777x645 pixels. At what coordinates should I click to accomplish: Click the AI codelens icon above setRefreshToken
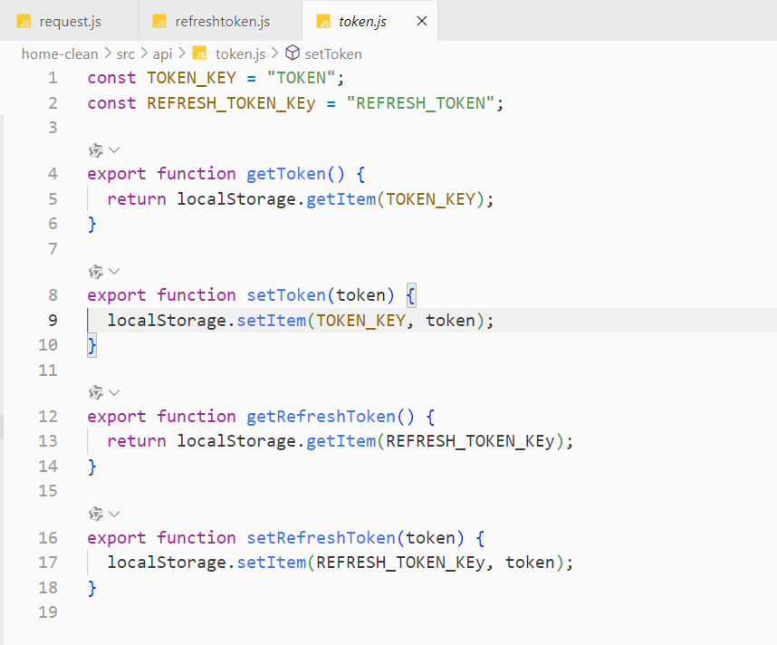click(x=96, y=514)
